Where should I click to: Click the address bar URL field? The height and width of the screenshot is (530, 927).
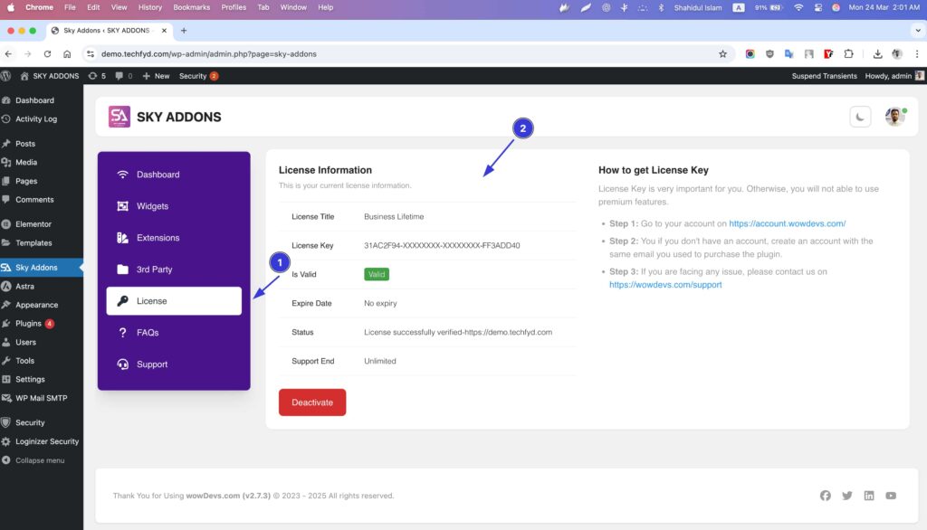(x=408, y=53)
